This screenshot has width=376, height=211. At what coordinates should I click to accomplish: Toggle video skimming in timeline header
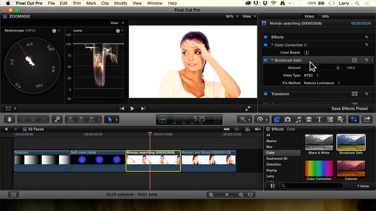click(x=227, y=129)
